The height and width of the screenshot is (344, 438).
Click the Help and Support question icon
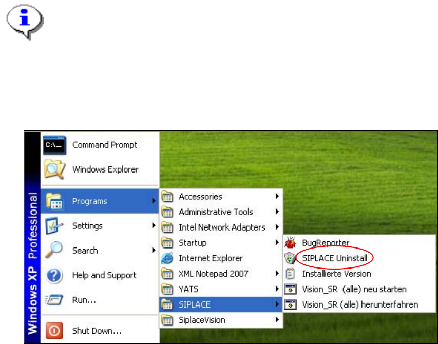[54, 275]
